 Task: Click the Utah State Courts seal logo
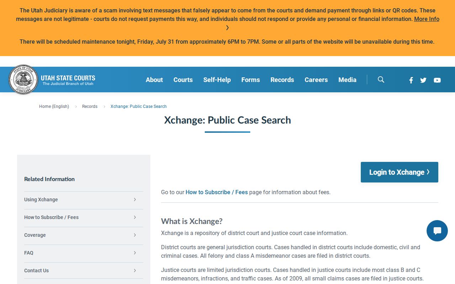(x=23, y=80)
